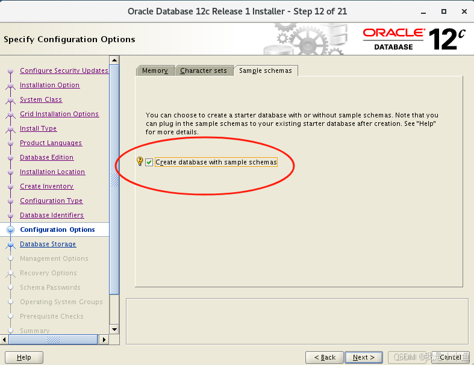The width and height of the screenshot is (474, 365).
Task: Click the Install Type step node icon
Action: (x=11, y=129)
